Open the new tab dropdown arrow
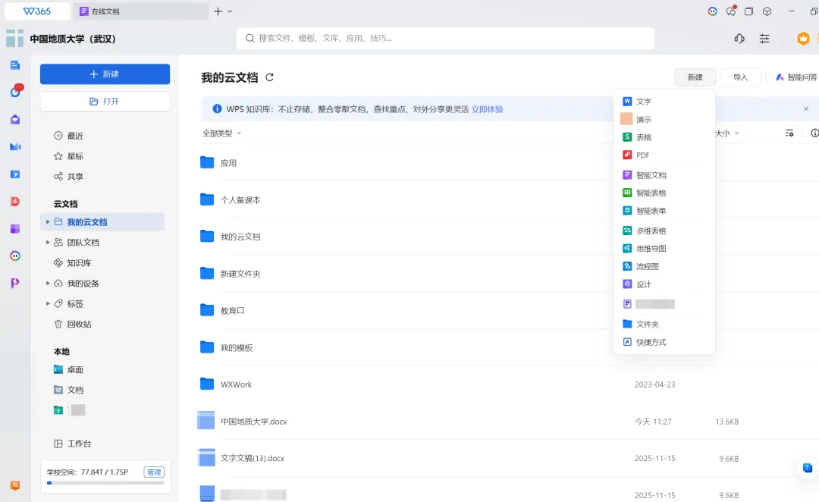This screenshot has height=502, width=819. point(230,11)
